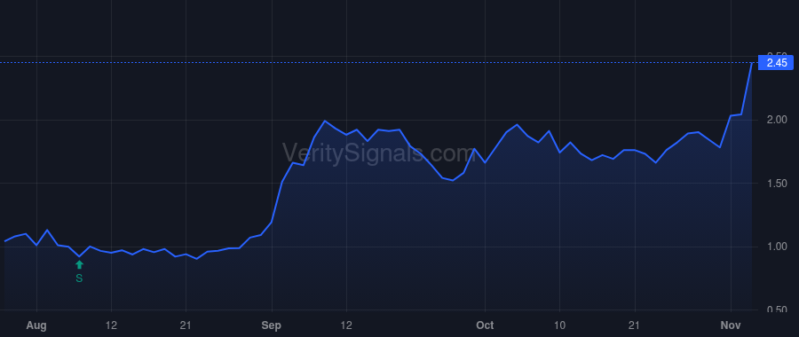
Task: Click the 2.45 current price label
Action: pos(776,63)
